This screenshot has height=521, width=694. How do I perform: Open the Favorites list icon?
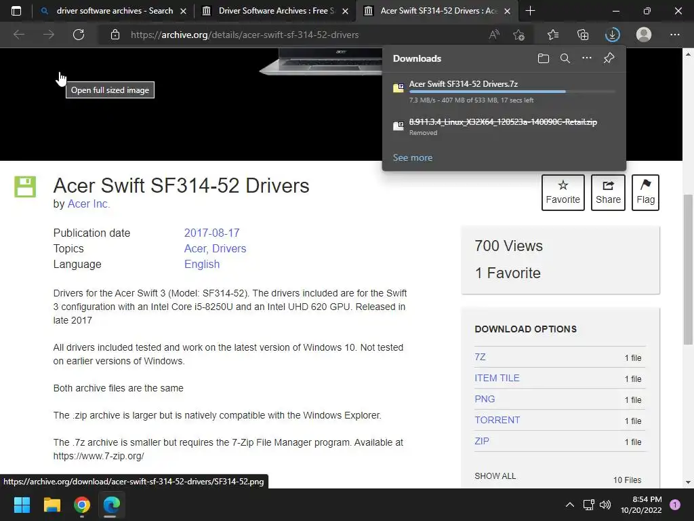coord(553,35)
